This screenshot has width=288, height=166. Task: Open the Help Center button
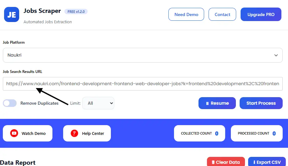[87, 133]
